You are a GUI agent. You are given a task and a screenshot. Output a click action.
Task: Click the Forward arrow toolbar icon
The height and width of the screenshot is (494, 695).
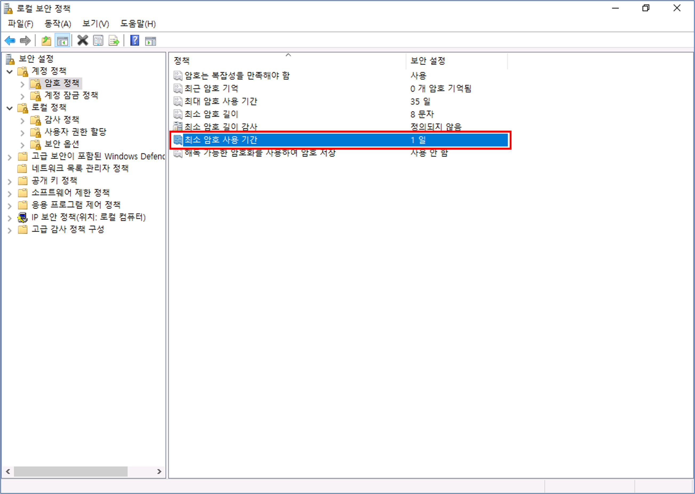tap(25, 41)
